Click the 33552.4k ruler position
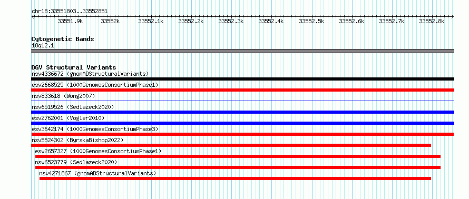 tap(271, 21)
